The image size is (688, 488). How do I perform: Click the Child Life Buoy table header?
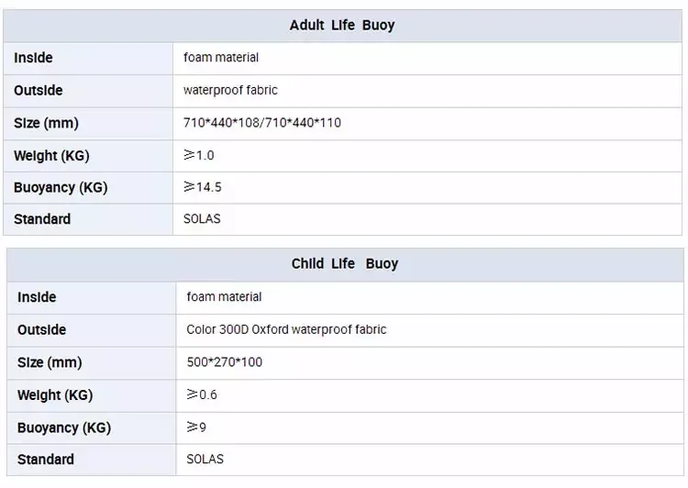click(x=344, y=264)
